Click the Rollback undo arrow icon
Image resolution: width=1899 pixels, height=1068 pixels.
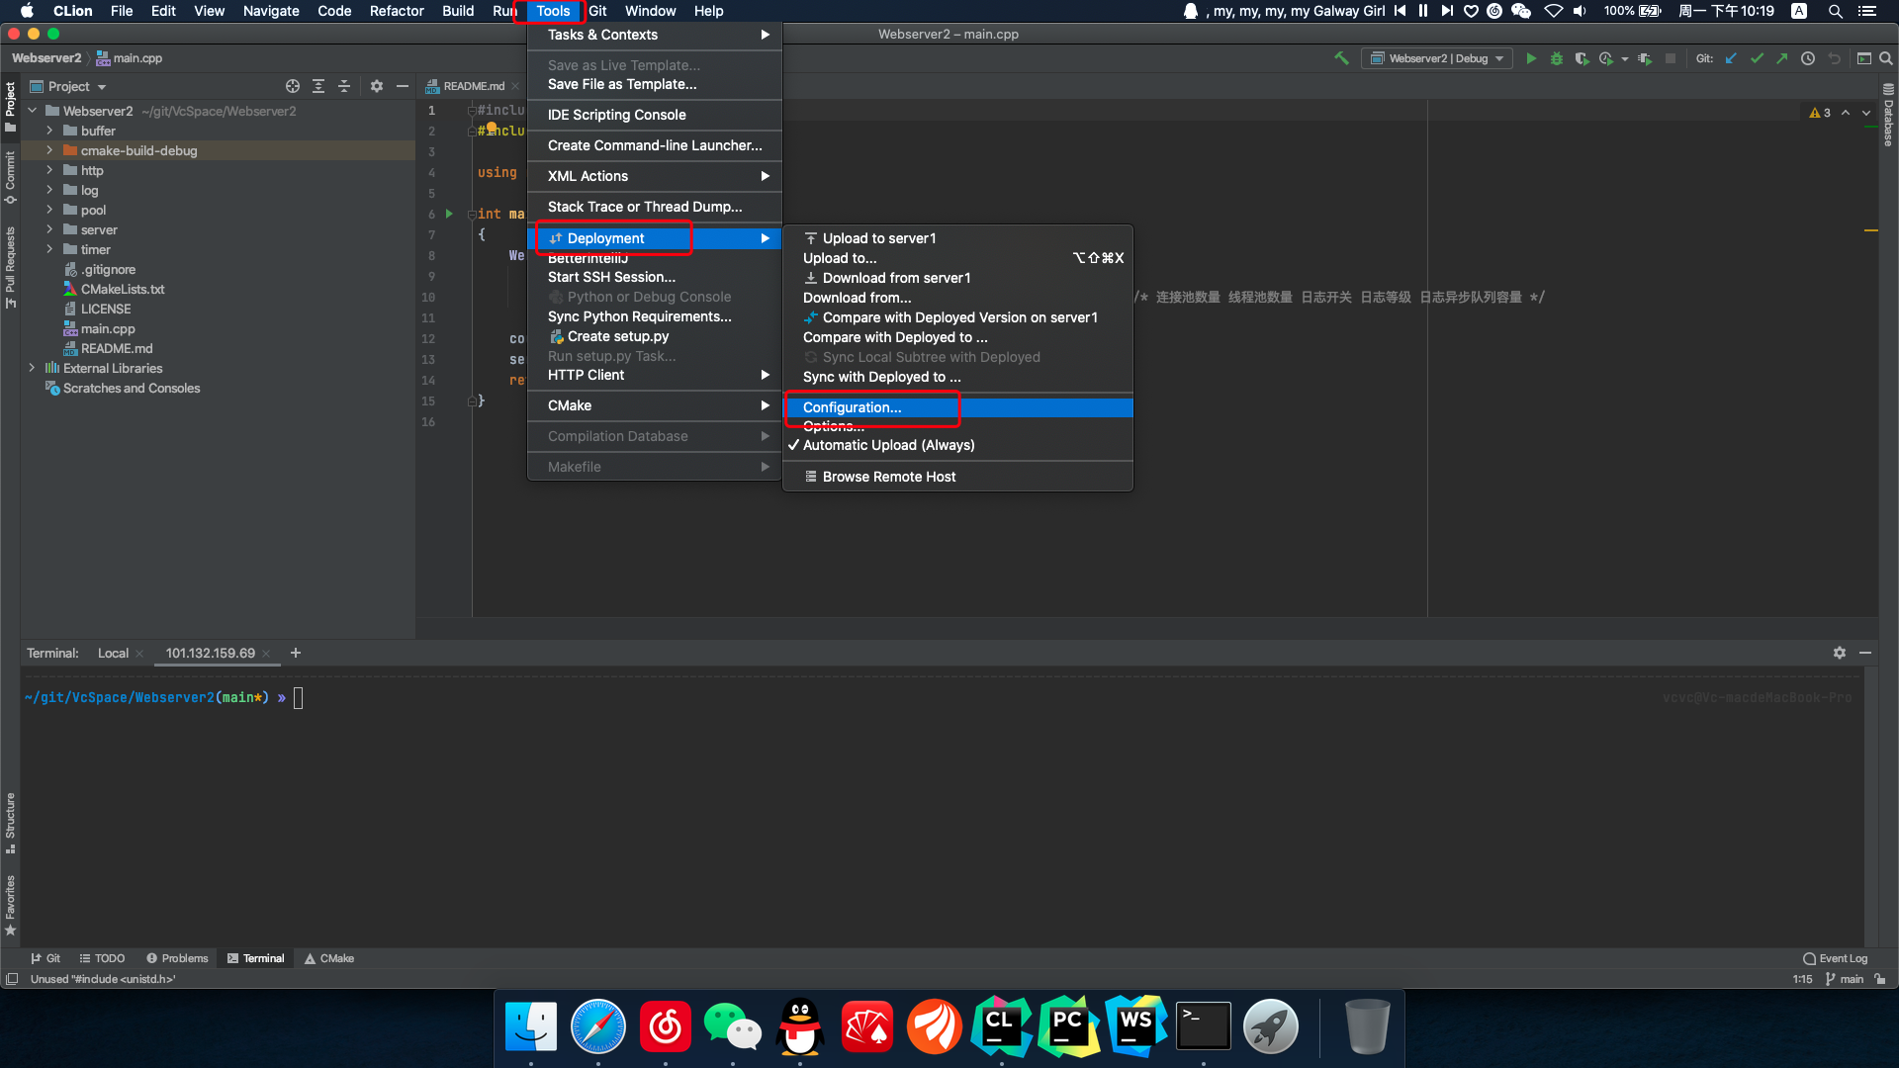pyautogui.click(x=1834, y=58)
